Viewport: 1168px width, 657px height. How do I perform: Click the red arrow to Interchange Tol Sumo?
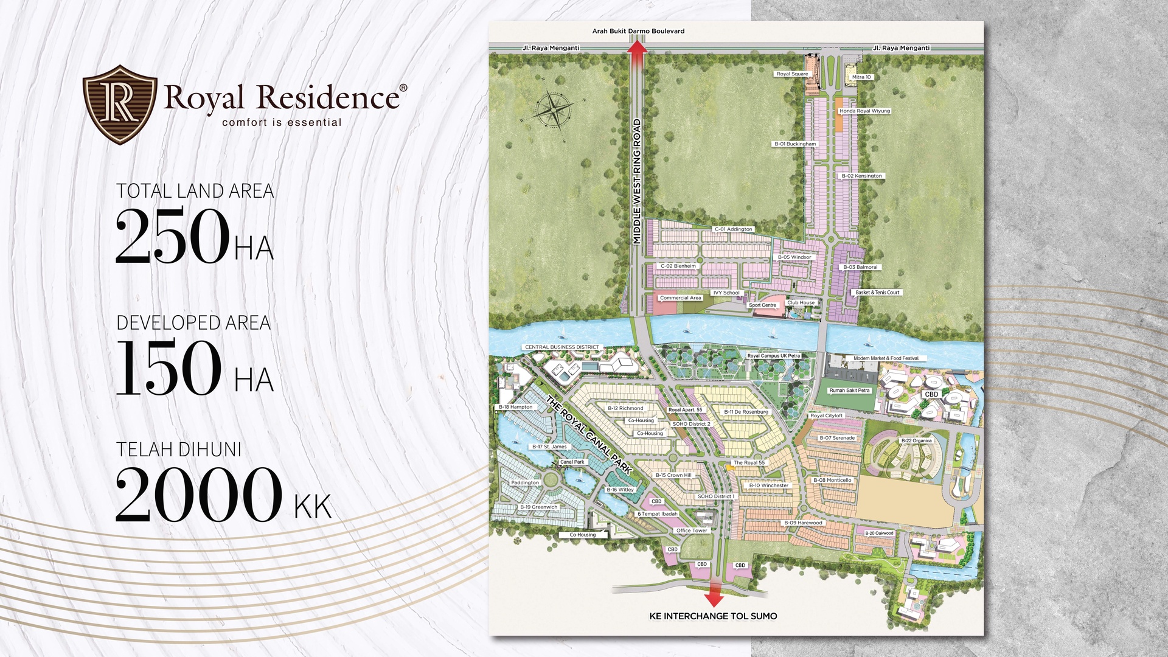pyautogui.click(x=714, y=593)
